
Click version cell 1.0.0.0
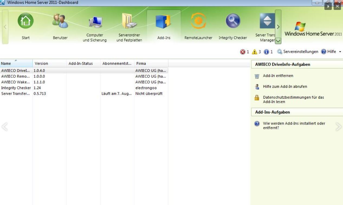coord(39,76)
